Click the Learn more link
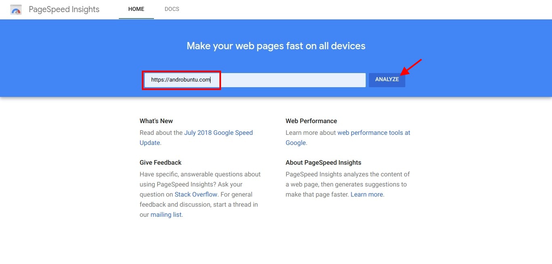The image size is (552, 264). tap(366, 194)
